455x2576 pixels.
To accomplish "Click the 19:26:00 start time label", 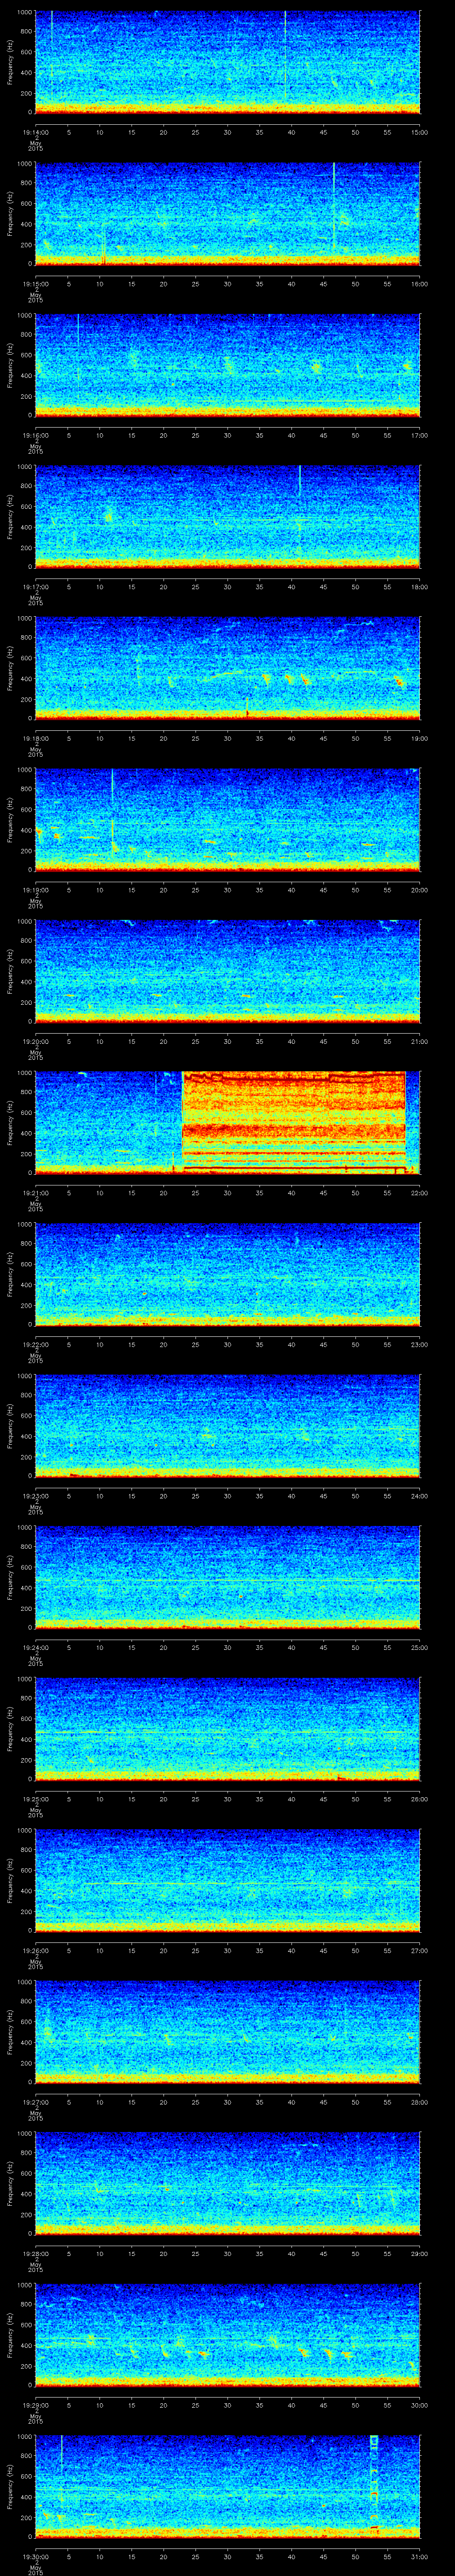I will [35, 1950].
